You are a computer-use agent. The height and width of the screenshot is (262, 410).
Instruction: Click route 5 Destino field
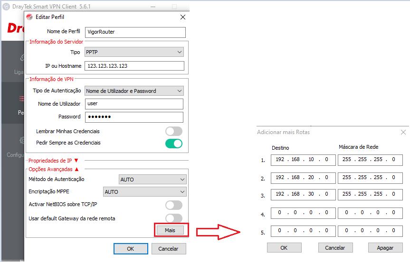coord(303,231)
